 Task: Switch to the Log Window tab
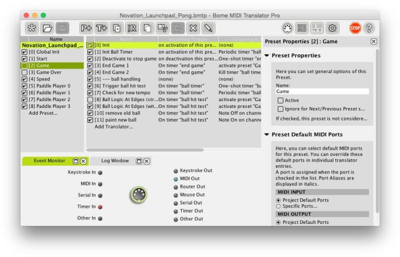coord(115,161)
